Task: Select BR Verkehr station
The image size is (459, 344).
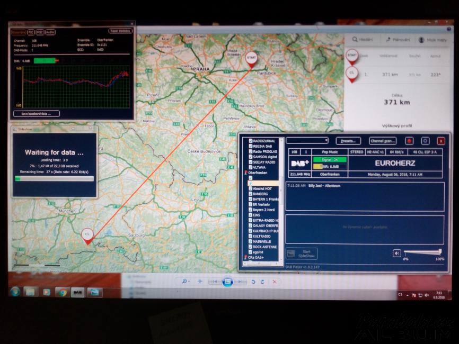Action: [x=261, y=205]
